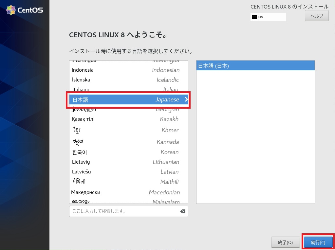
Task: Clear the search field with the backspace icon
Action: pyautogui.click(x=183, y=211)
